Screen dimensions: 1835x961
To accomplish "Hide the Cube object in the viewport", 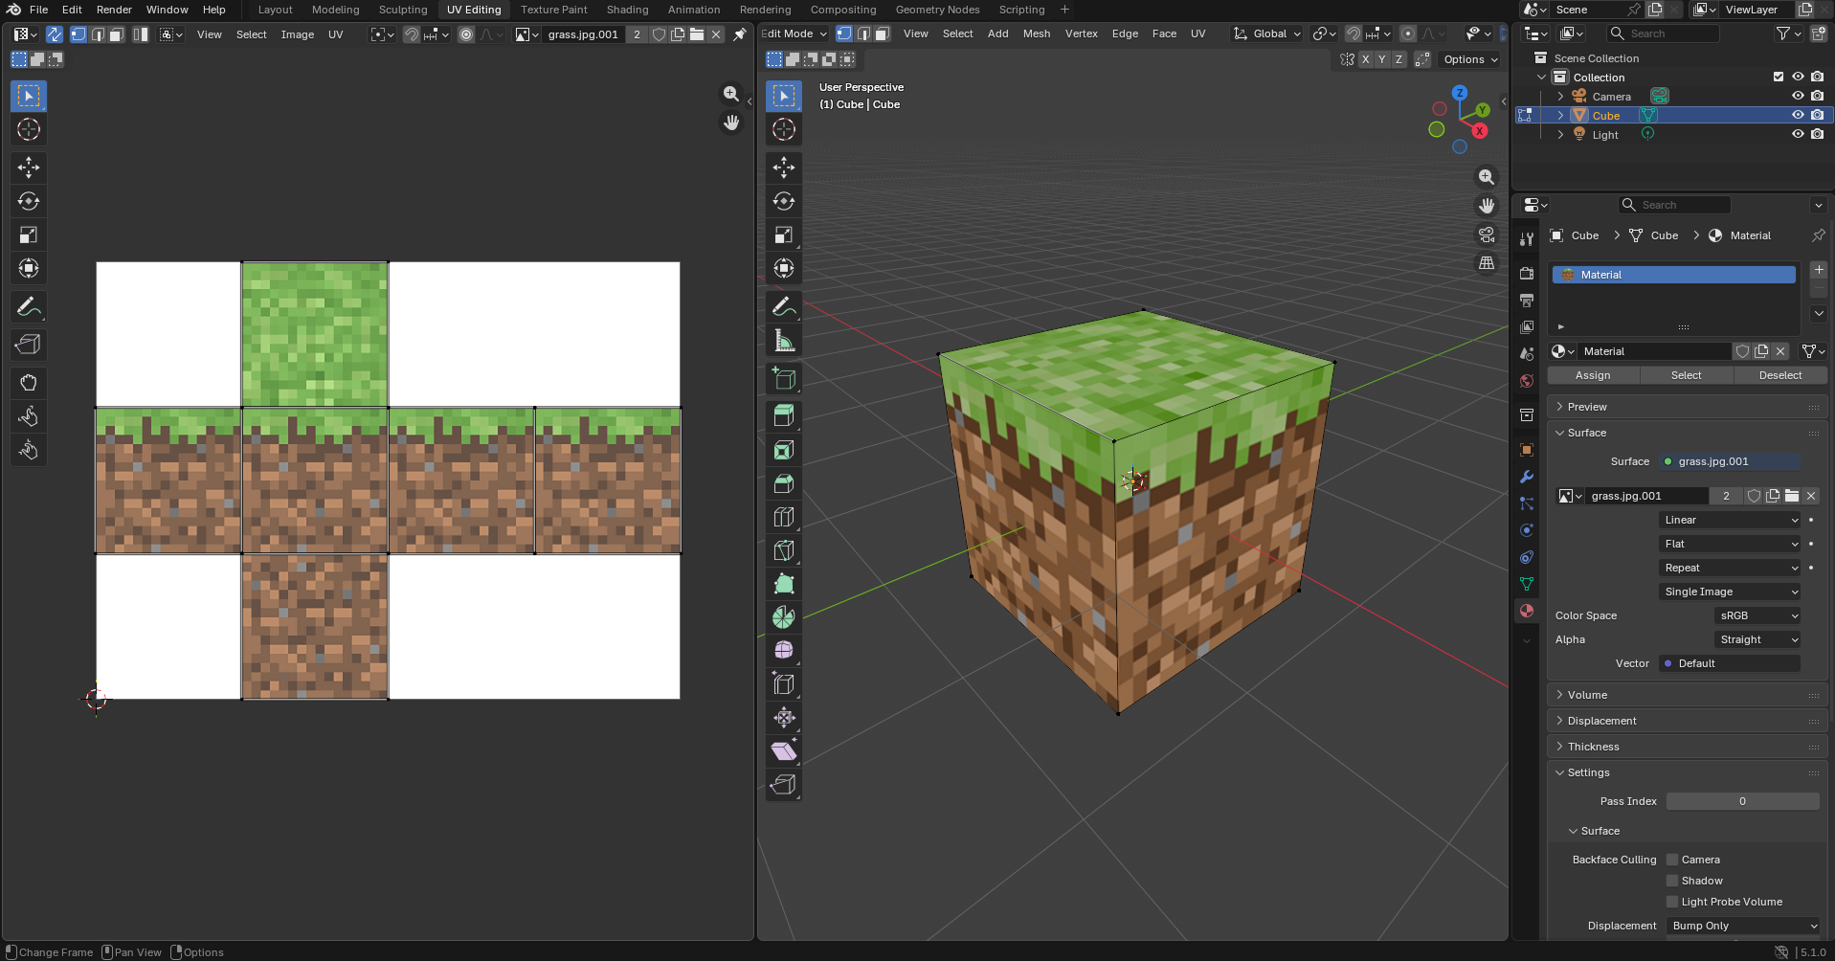I will tap(1798, 115).
